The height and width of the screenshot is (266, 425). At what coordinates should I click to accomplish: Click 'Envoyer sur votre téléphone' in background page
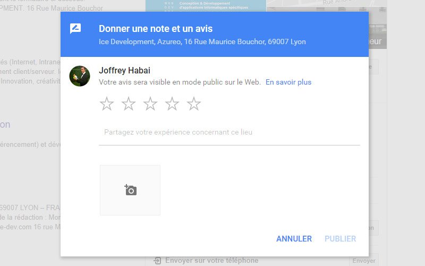(211, 261)
